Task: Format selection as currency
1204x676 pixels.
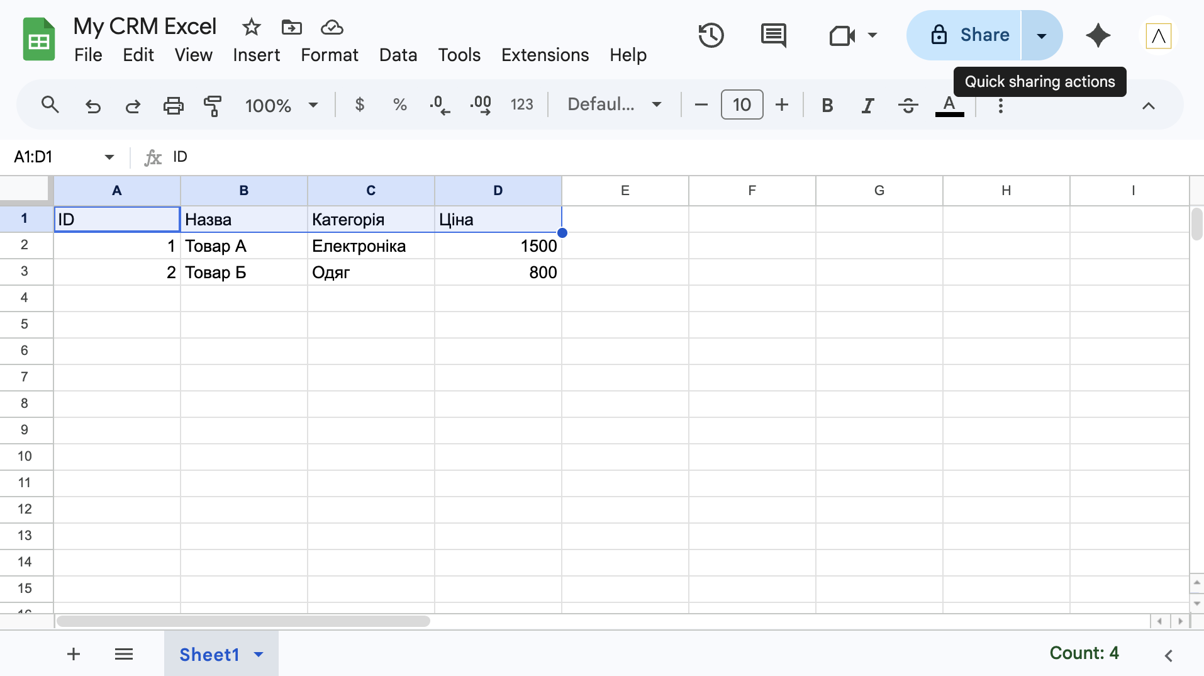Action: [360, 104]
